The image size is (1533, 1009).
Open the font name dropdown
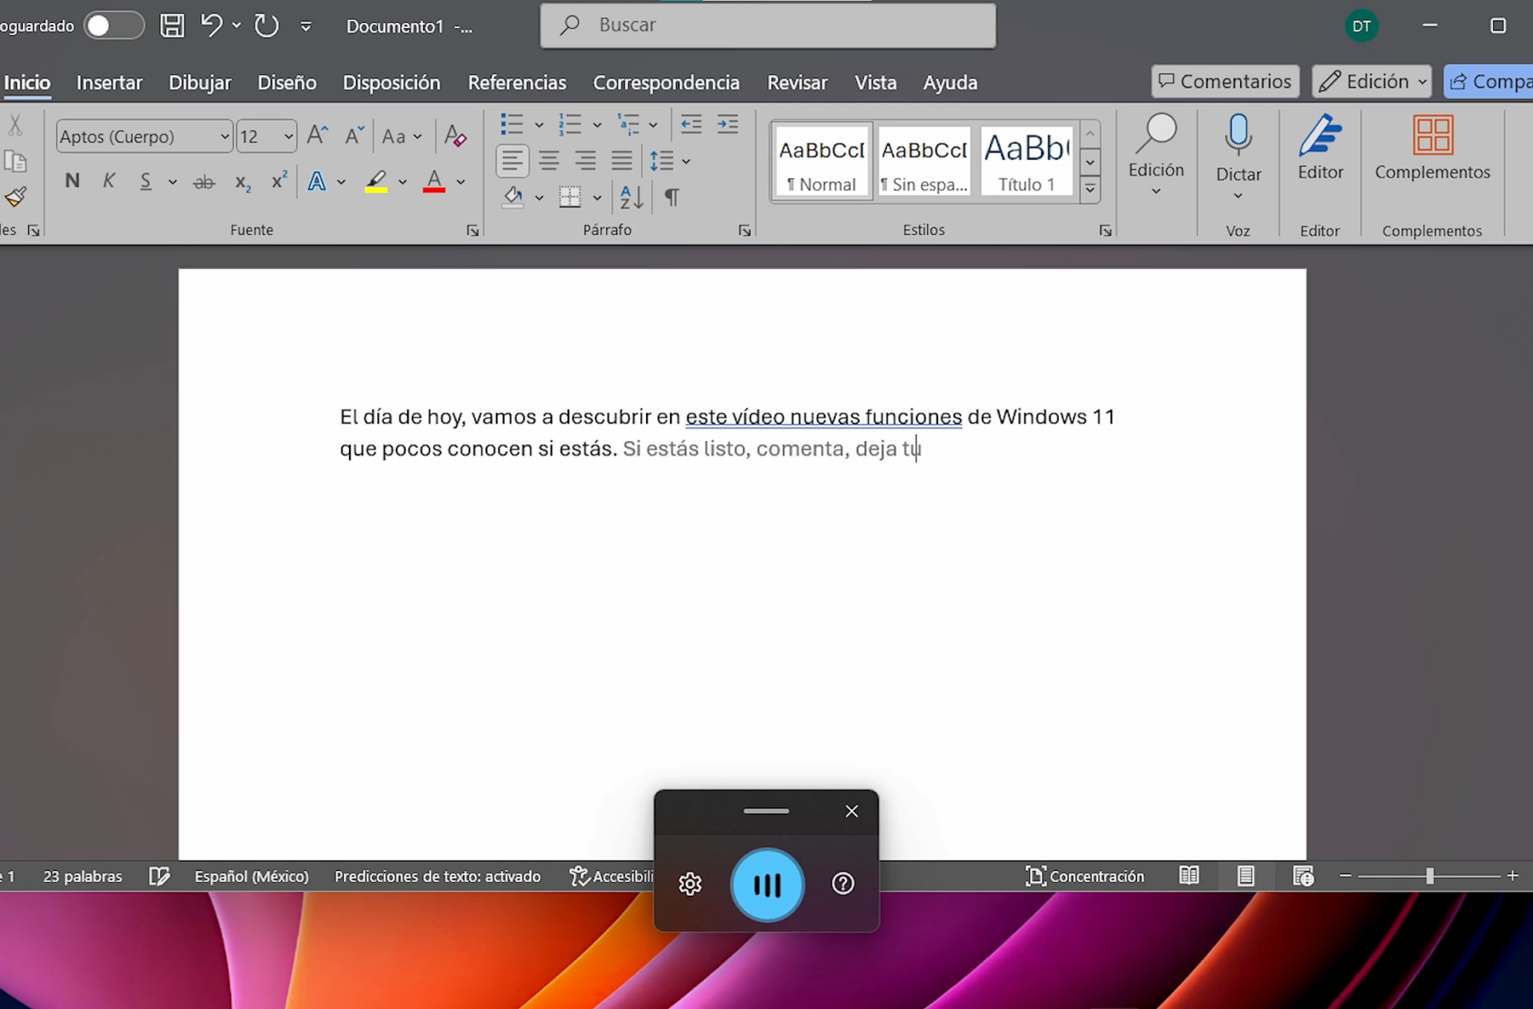pyautogui.click(x=224, y=137)
